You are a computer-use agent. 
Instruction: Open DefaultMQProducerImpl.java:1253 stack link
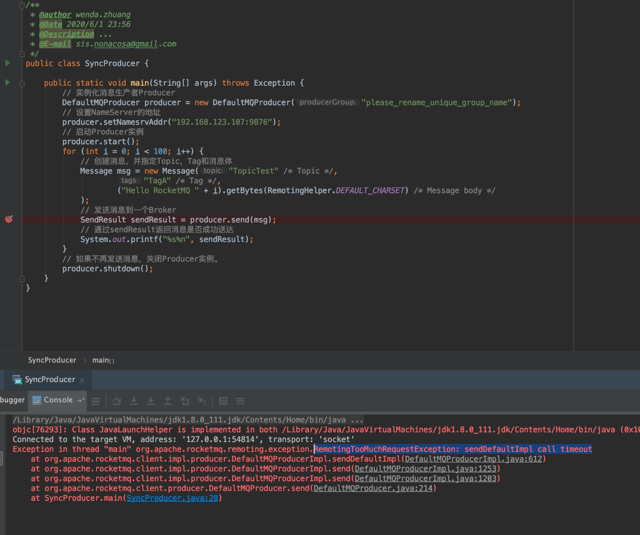(x=425, y=468)
